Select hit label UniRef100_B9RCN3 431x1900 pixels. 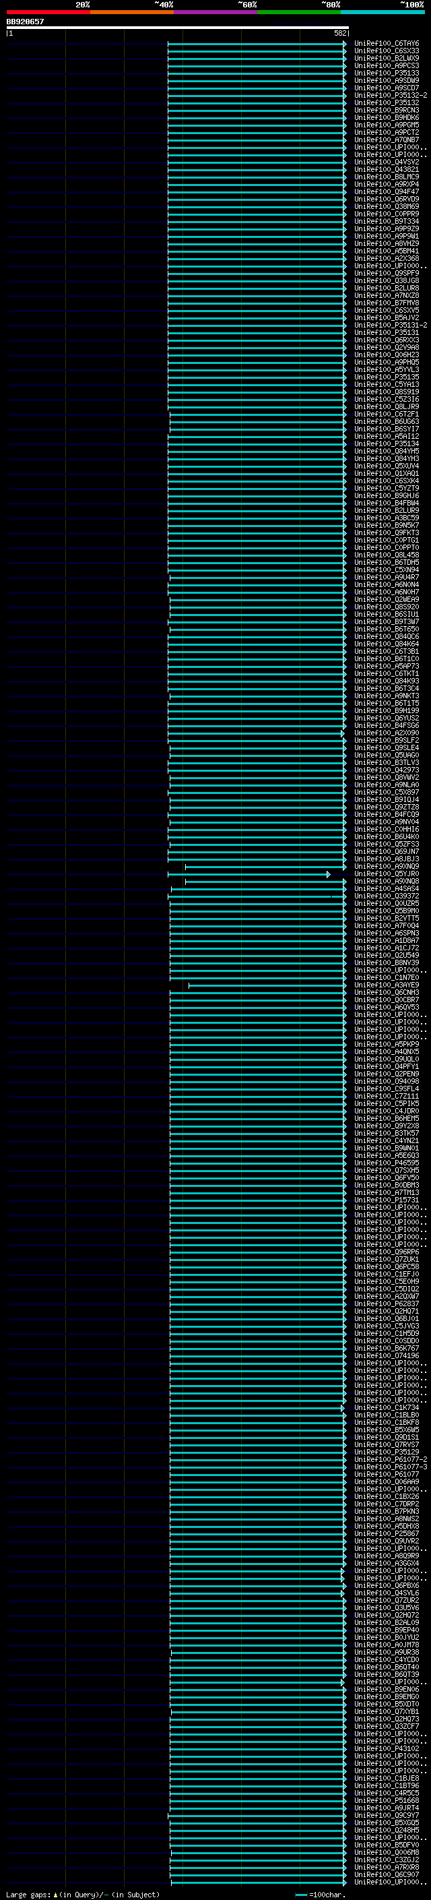387,110
